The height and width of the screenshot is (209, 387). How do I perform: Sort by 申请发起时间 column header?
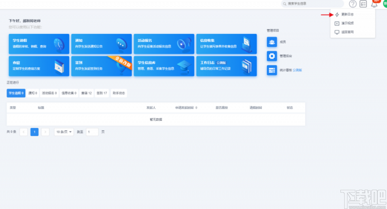[186, 108]
